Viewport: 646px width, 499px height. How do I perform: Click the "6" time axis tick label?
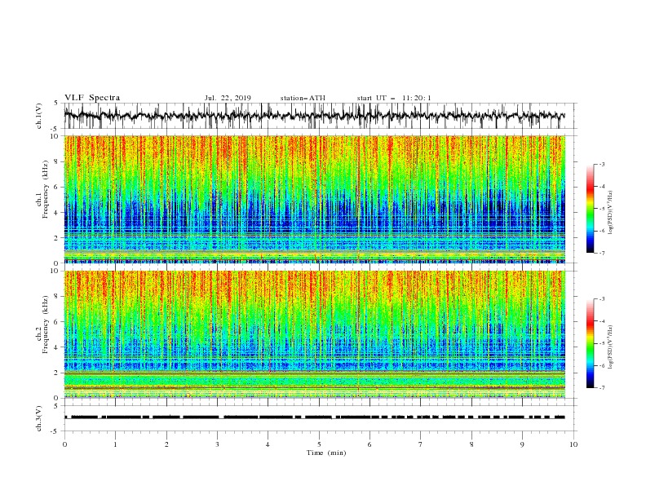click(369, 444)
